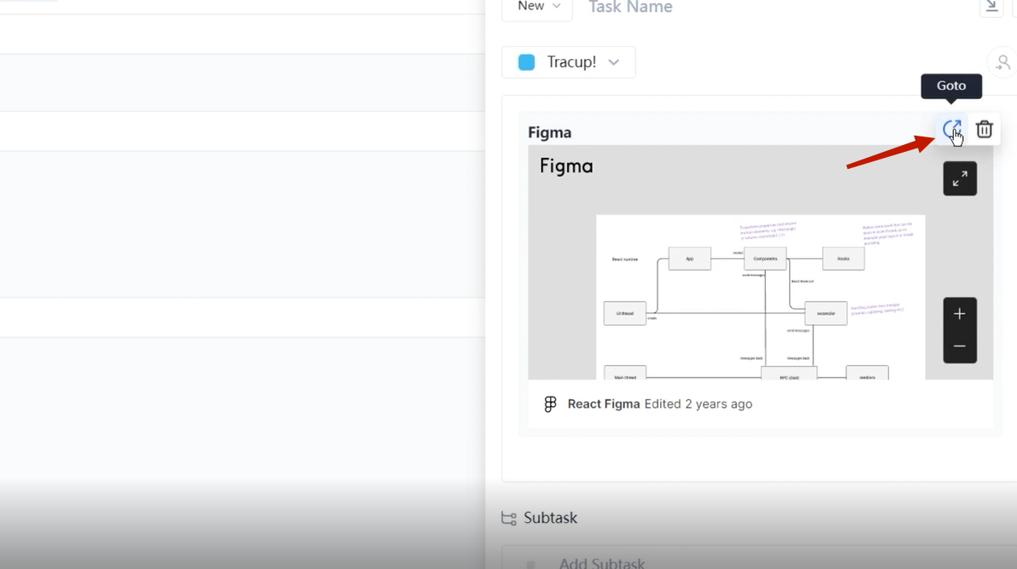1017x569 pixels.
Task: Open the Tracup! project dropdown
Action: coord(569,62)
